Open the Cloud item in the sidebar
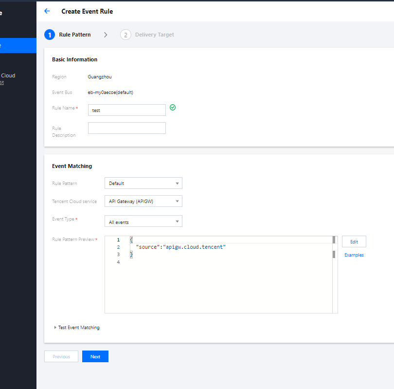The width and height of the screenshot is (394, 389). [x=8, y=75]
